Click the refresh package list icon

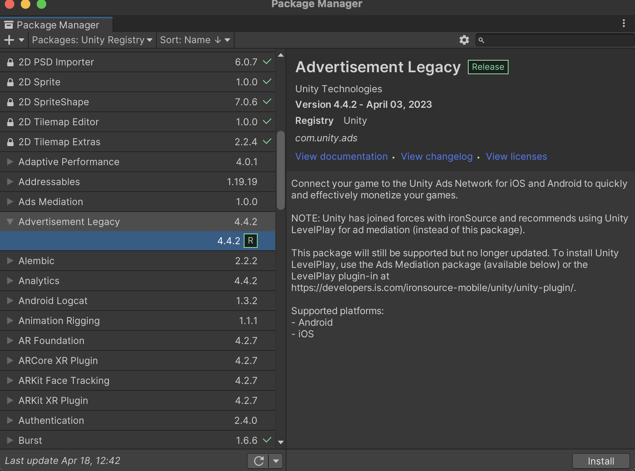coord(258,461)
